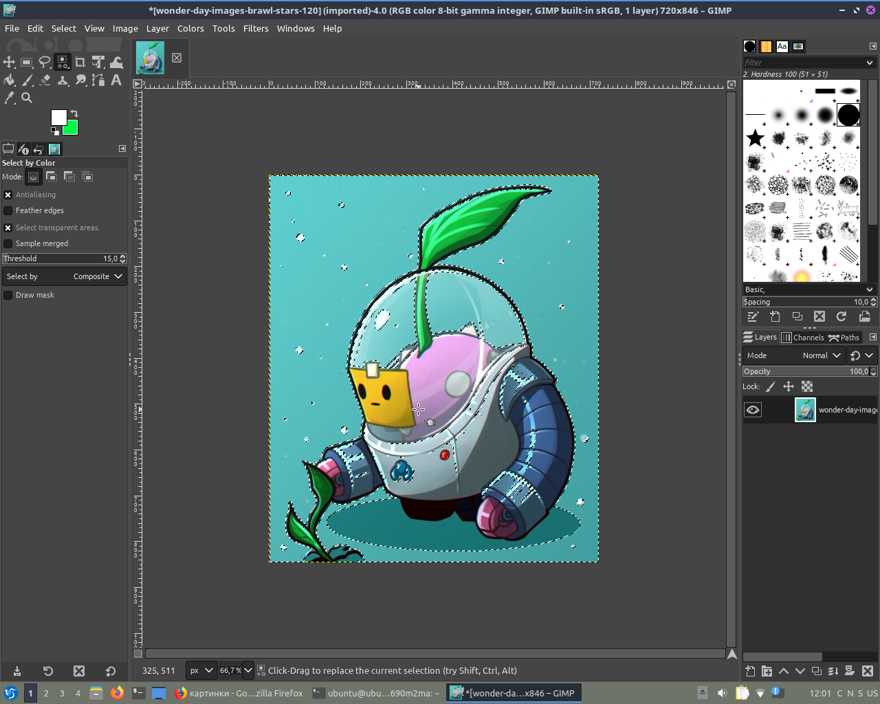Click the Refresh brushes button
Image resolution: width=880 pixels, height=704 pixels.
pos(841,316)
